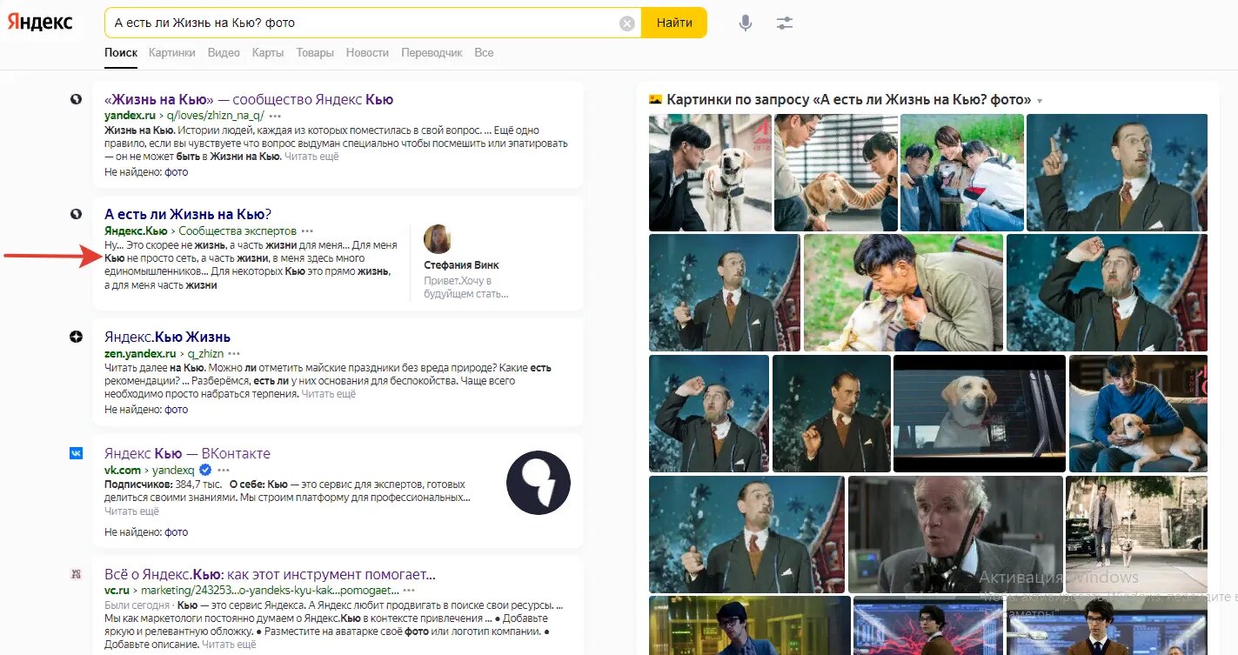The image size is (1238, 655).
Task: Open search settings sliders icon
Action: click(x=785, y=23)
